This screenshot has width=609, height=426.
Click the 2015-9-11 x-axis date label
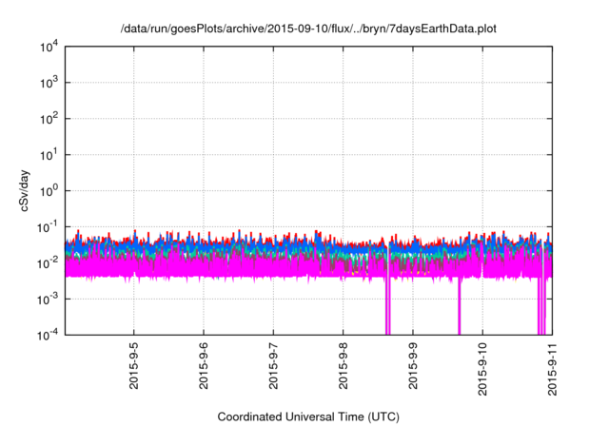coord(552,369)
